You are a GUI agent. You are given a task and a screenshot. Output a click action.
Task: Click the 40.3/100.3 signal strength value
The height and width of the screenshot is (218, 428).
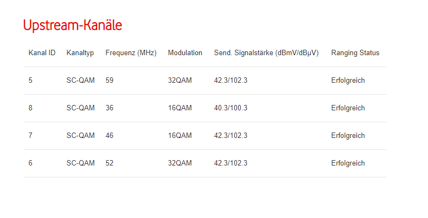click(231, 108)
